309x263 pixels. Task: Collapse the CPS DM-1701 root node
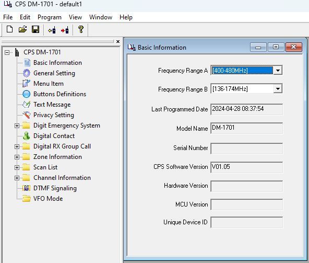(x=7, y=52)
